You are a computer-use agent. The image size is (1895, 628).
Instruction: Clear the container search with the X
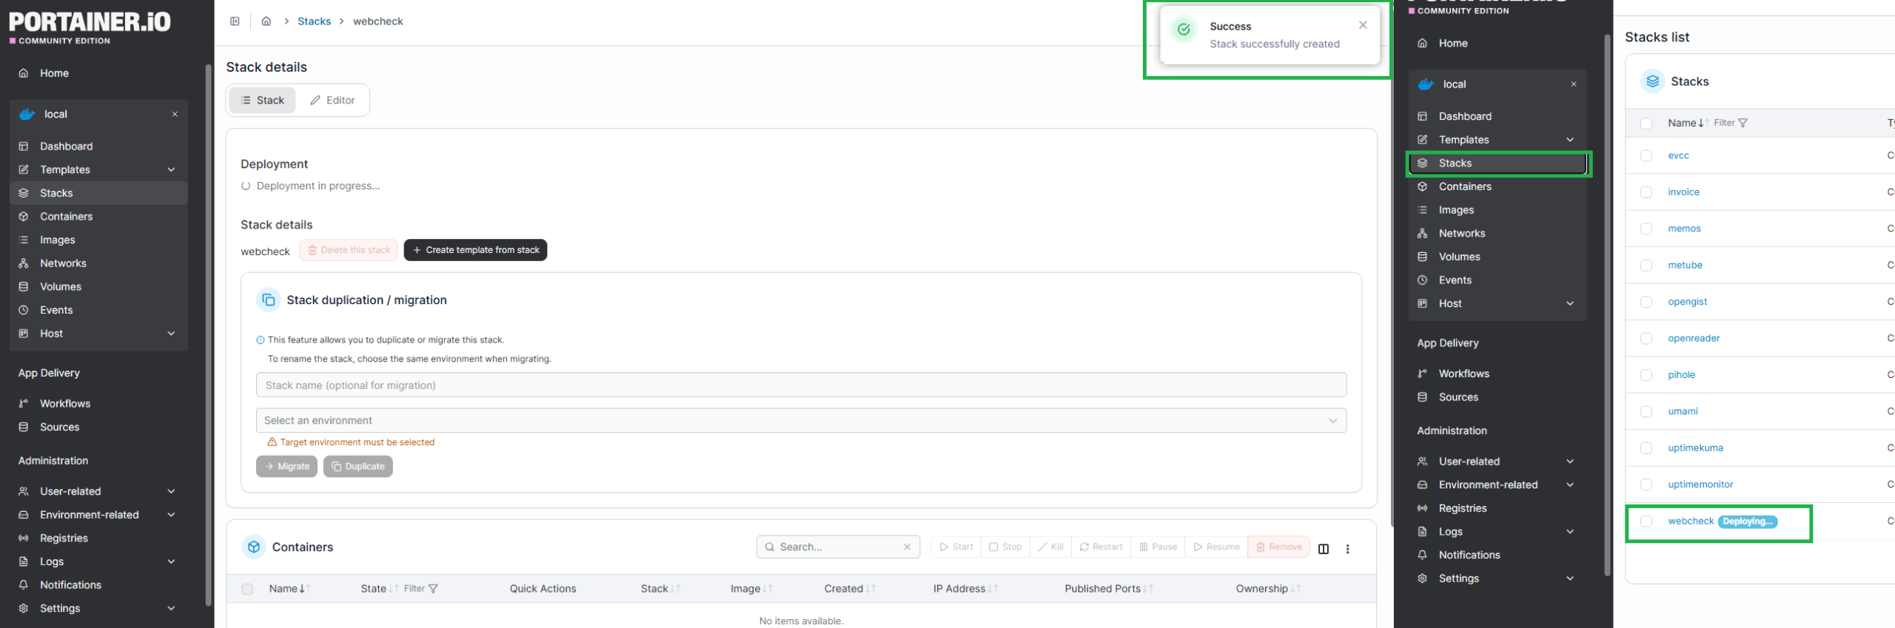tap(907, 547)
